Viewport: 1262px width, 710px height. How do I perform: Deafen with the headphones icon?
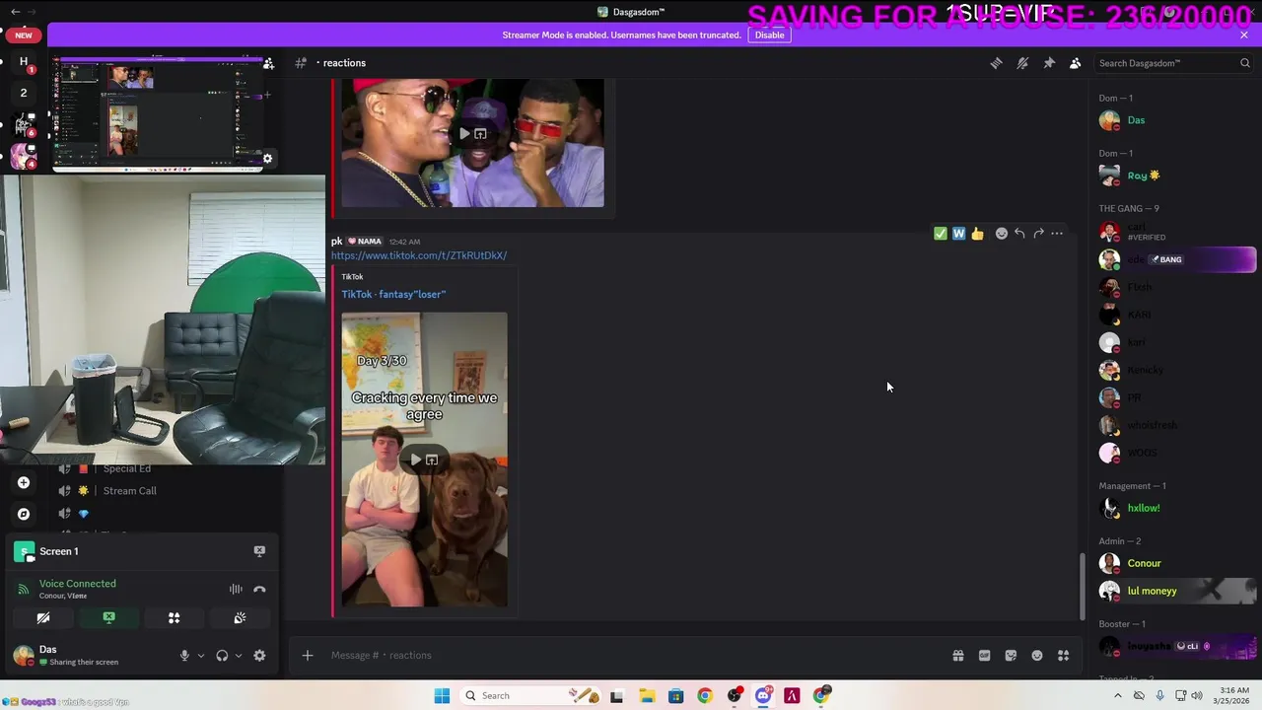(x=222, y=655)
